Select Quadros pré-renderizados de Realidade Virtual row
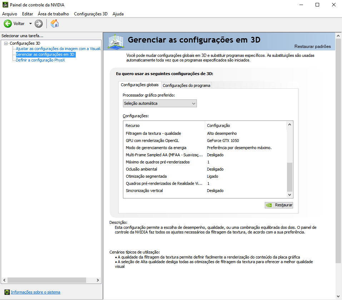The width and height of the screenshot is (342, 300). (x=205, y=183)
